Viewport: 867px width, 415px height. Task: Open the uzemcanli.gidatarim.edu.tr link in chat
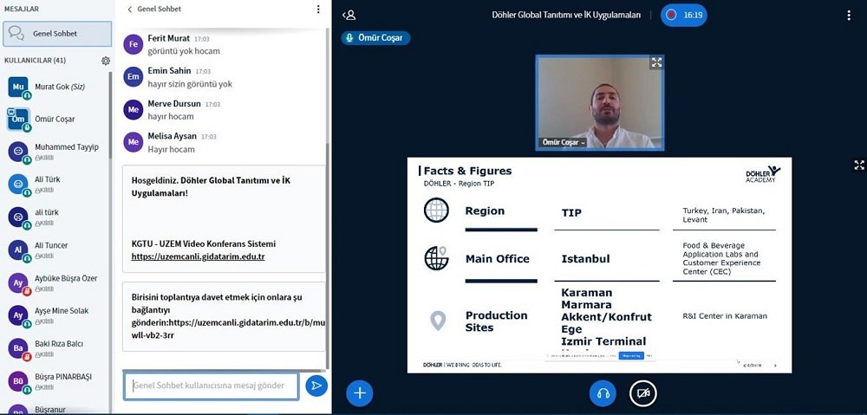click(198, 256)
